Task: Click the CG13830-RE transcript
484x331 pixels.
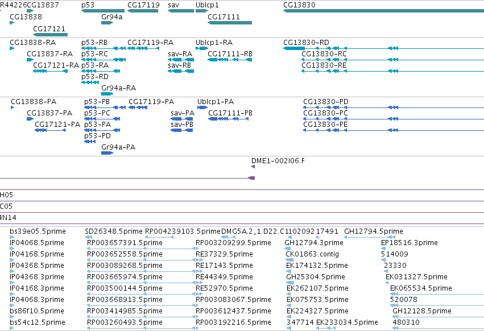Action: point(392,71)
